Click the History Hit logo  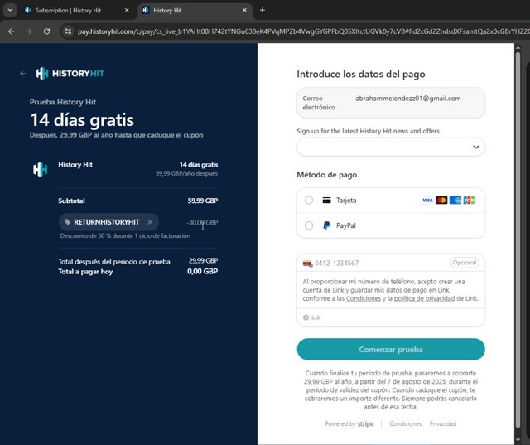click(x=70, y=74)
